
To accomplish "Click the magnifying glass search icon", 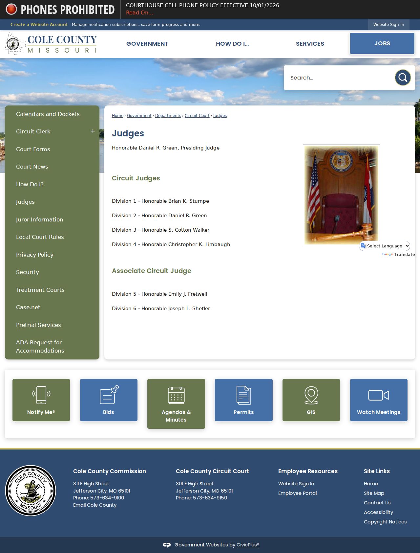I will click(x=403, y=78).
